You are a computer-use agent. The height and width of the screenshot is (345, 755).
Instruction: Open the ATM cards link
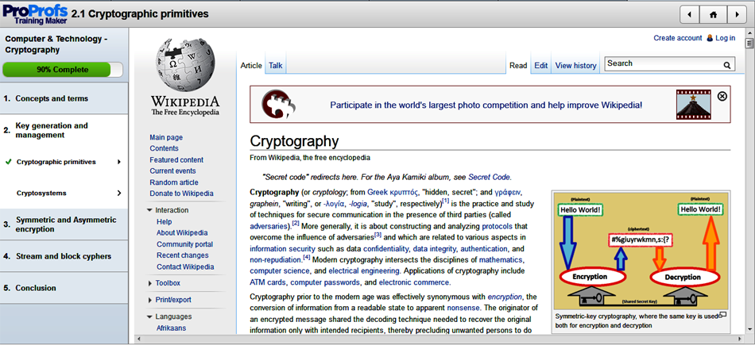tap(268, 283)
